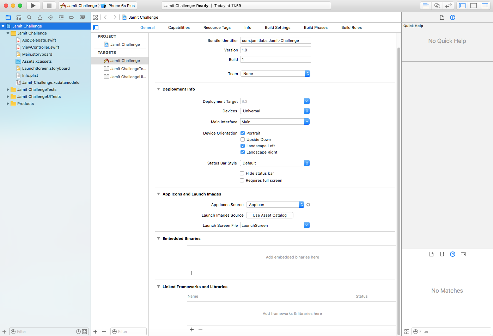Open Deployment Target dropdown

(307, 101)
